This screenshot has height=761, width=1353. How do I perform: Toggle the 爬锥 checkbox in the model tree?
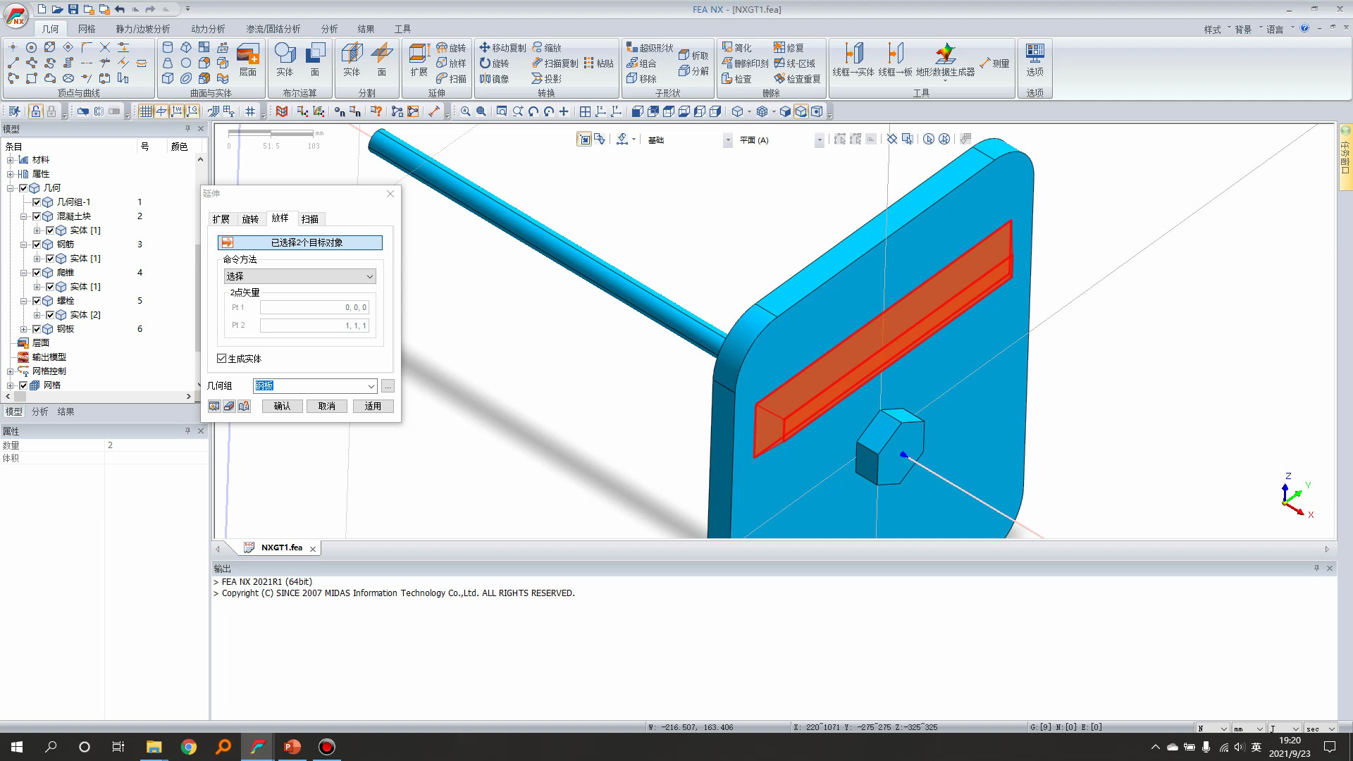pos(37,272)
